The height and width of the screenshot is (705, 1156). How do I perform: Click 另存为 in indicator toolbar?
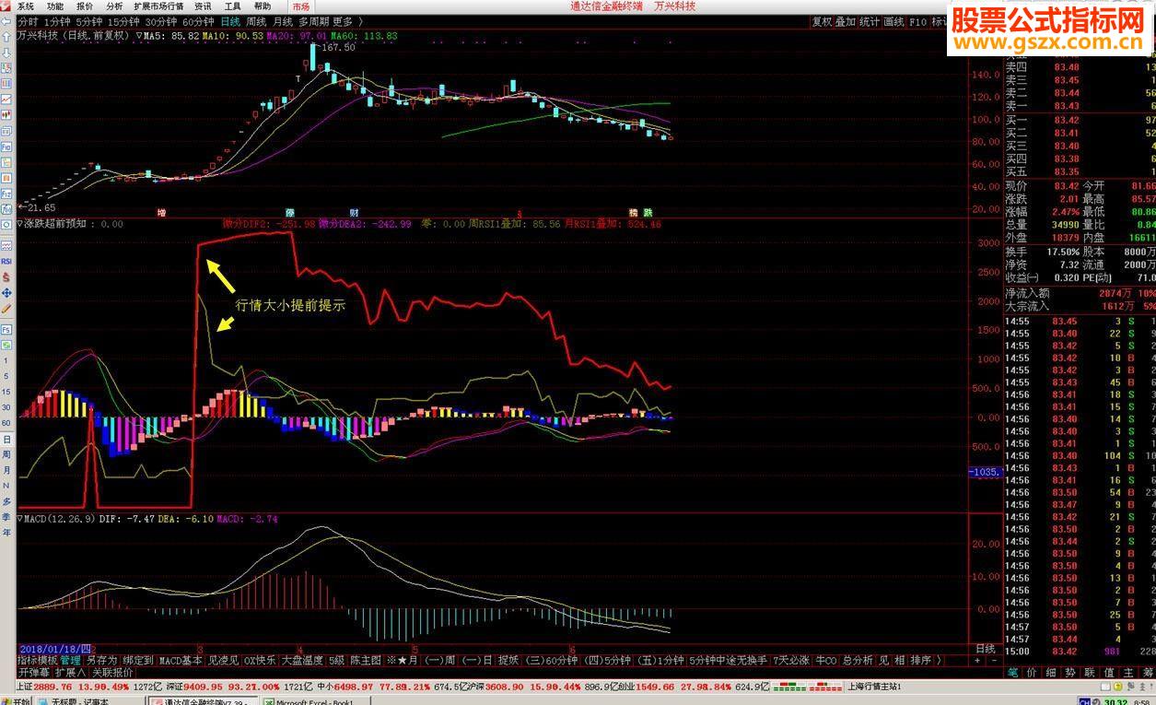[101, 660]
